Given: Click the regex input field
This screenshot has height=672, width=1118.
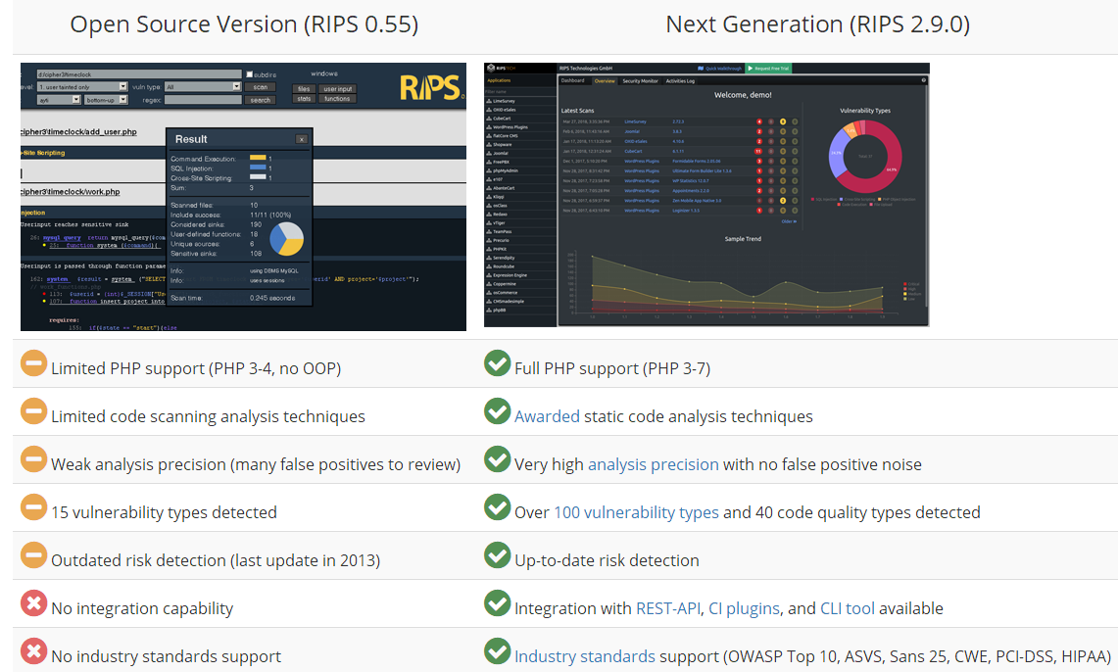Looking at the screenshot, I should (x=203, y=100).
